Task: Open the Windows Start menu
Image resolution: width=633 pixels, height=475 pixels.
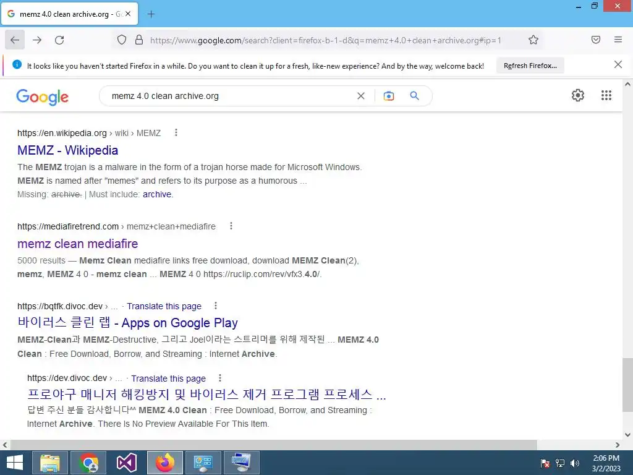Action: [x=15, y=463]
